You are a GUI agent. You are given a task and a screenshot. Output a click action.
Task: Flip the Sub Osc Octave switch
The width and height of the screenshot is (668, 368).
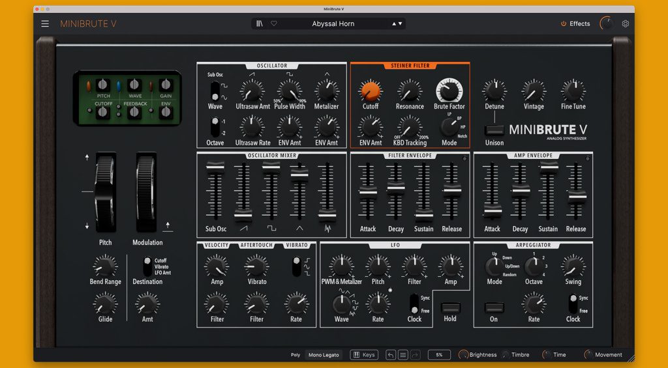[x=215, y=127]
